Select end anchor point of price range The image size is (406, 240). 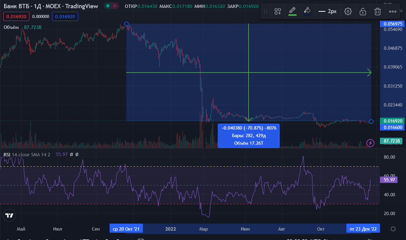pos(371,121)
